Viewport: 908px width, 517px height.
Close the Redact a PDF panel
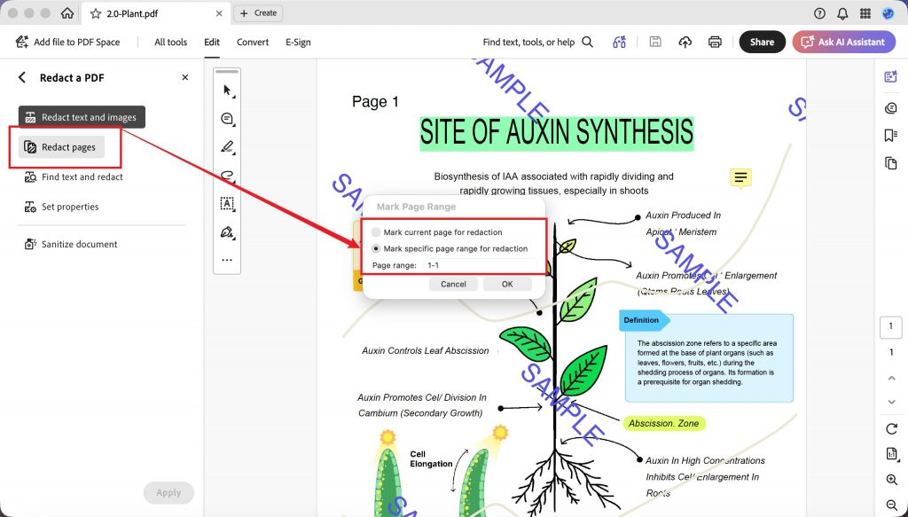click(184, 77)
